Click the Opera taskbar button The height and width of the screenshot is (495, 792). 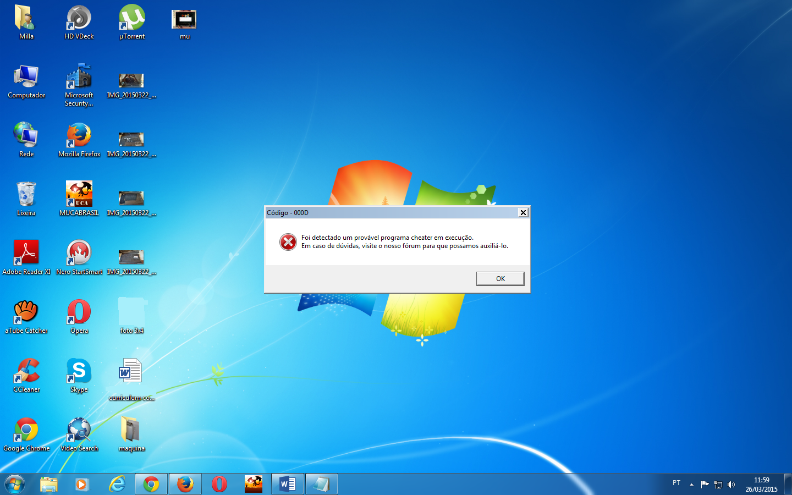(219, 484)
